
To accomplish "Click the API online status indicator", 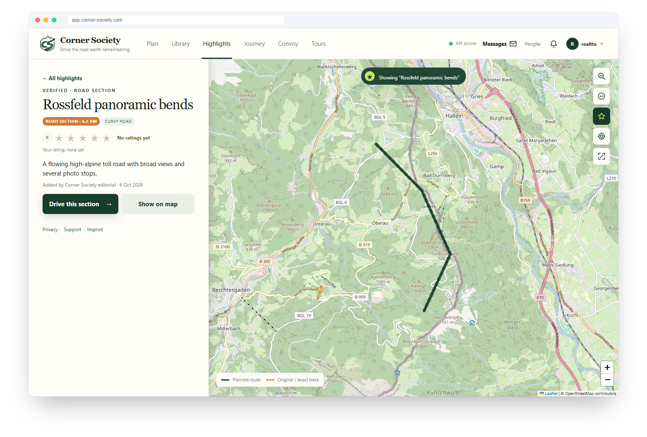I will pyautogui.click(x=462, y=44).
